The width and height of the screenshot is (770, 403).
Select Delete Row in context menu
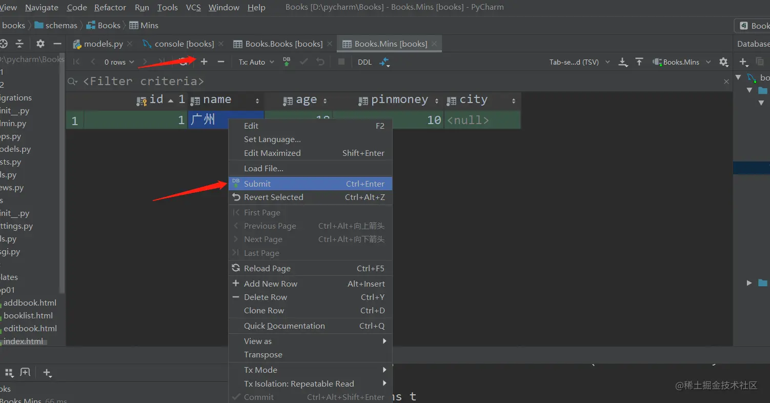pos(310,297)
